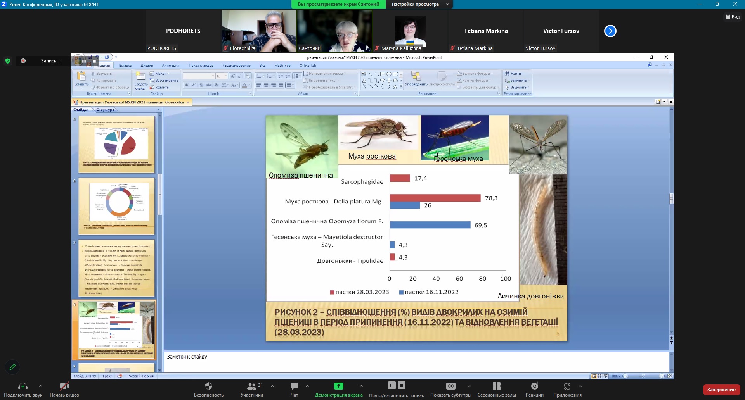The width and height of the screenshot is (745, 400).
Task: Open Breakout Rooms icon
Action: (x=497, y=386)
